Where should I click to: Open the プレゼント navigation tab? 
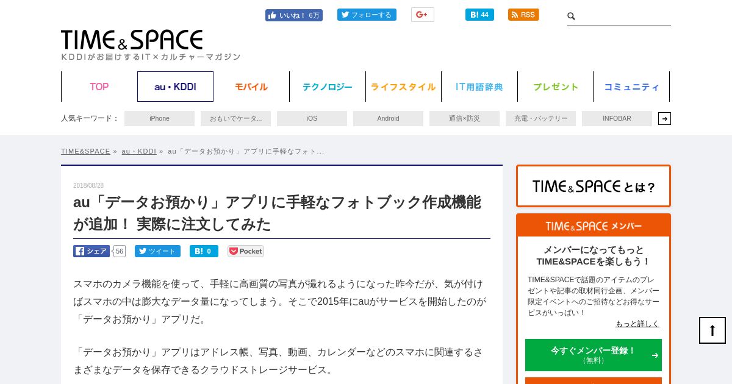(x=556, y=87)
